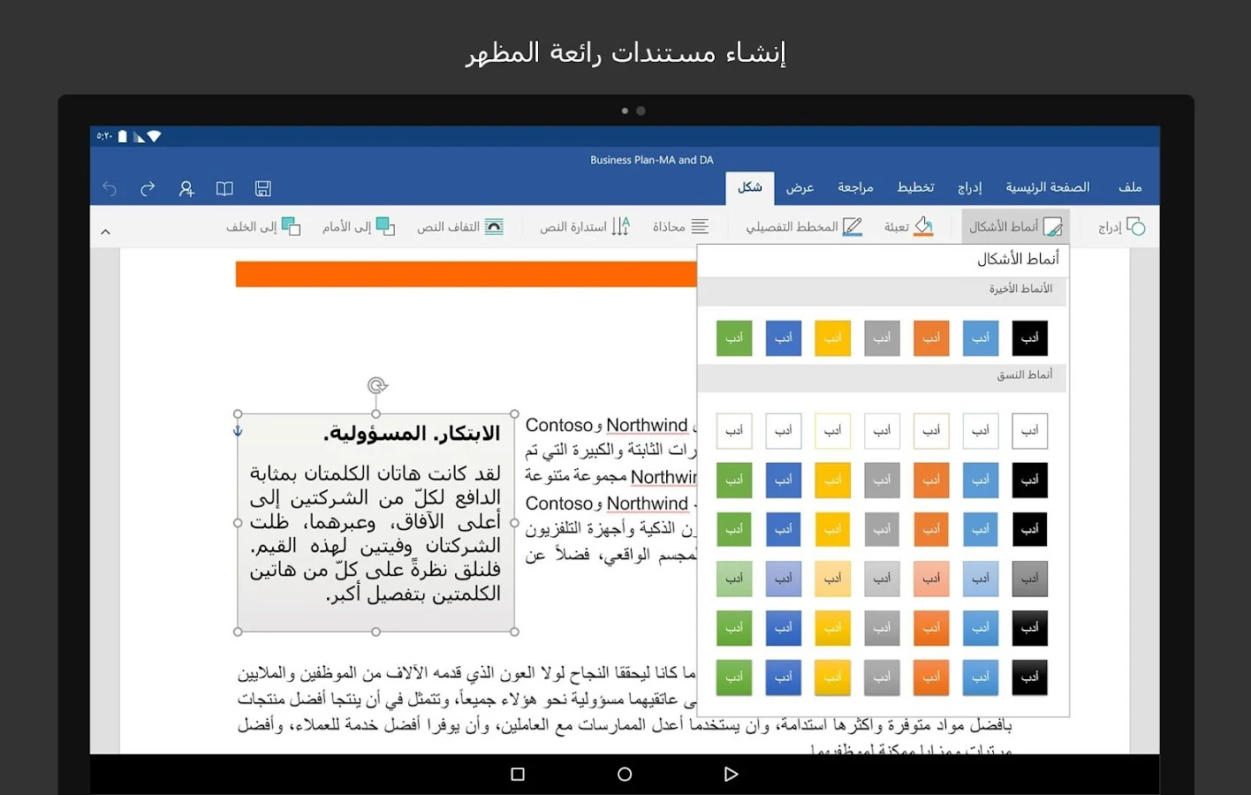Pick gray style in recent styles row
The width and height of the screenshot is (1251, 795).
pyautogui.click(x=882, y=338)
